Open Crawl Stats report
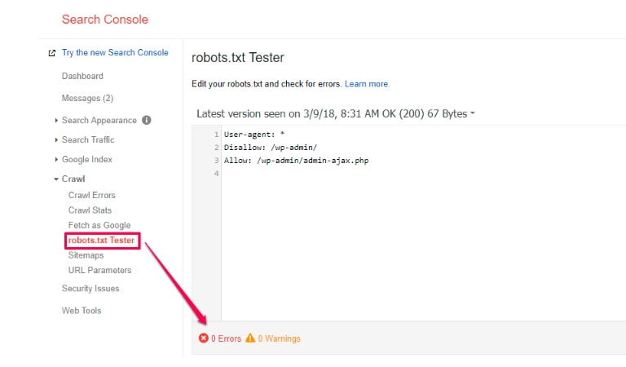This screenshot has height=367, width=626. [x=90, y=210]
